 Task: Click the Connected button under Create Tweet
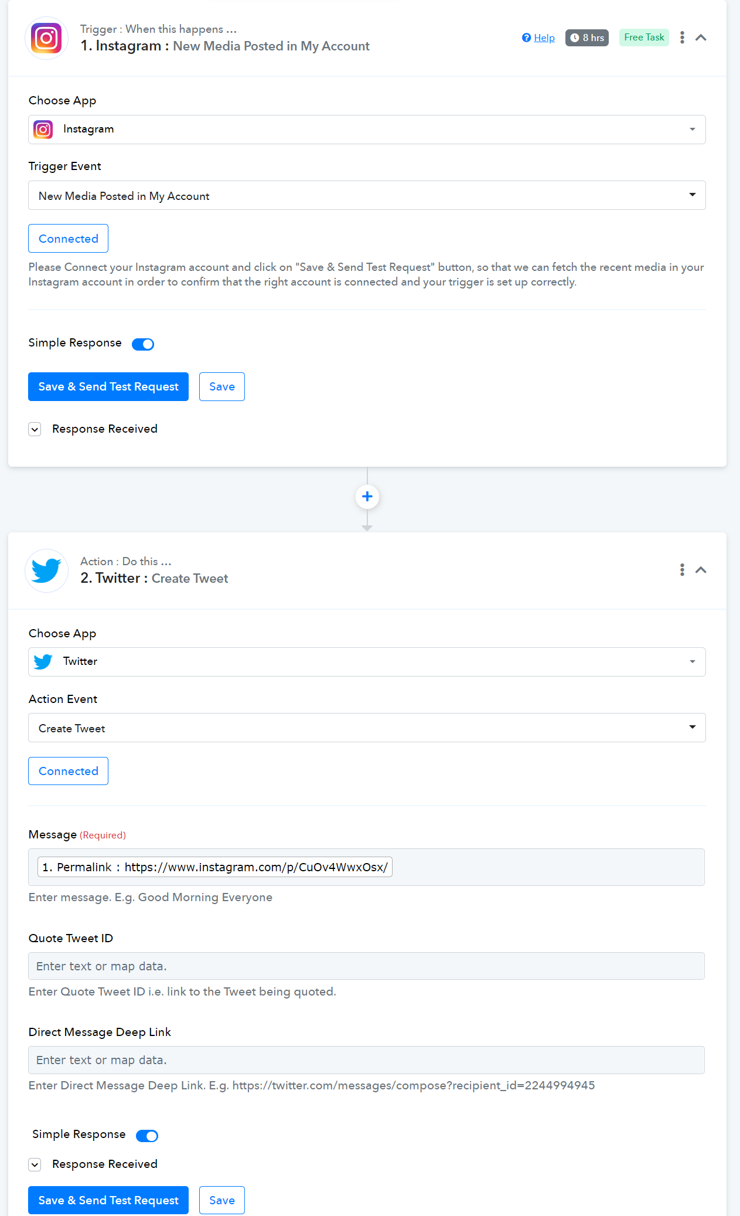click(69, 771)
